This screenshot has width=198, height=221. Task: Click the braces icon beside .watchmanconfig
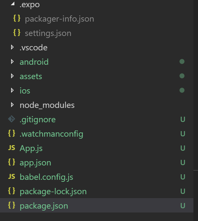(x=11, y=133)
